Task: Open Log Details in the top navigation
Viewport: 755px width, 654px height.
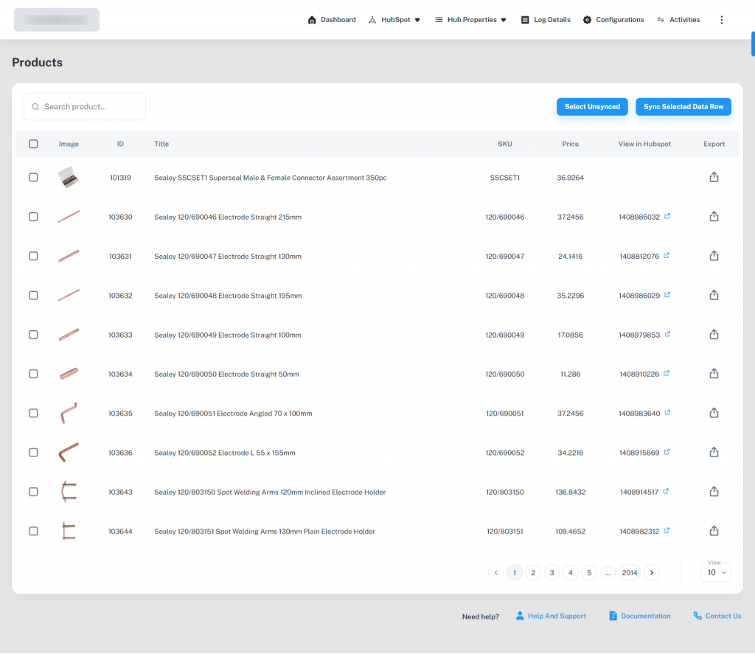Action: click(x=546, y=20)
